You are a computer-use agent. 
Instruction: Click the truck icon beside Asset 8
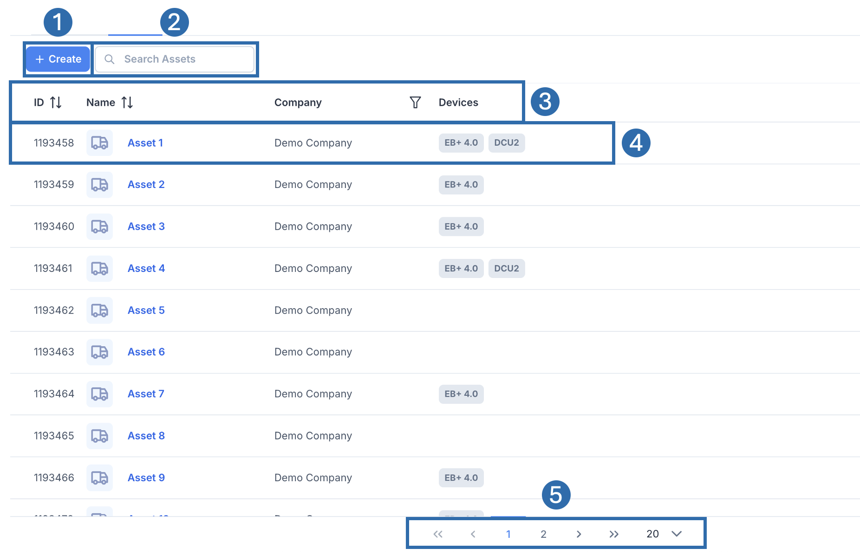pos(99,436)
